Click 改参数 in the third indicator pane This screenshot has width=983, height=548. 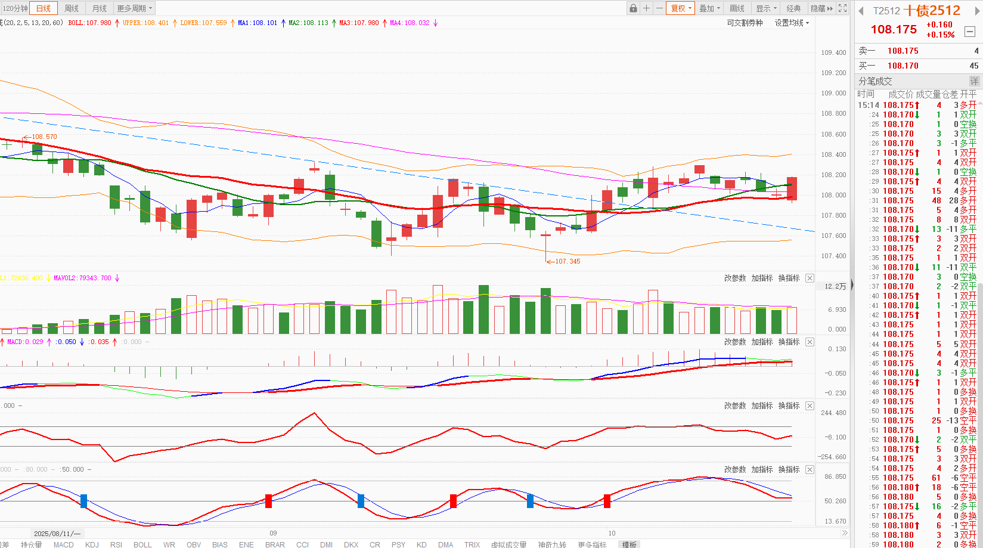coord(735,406)
